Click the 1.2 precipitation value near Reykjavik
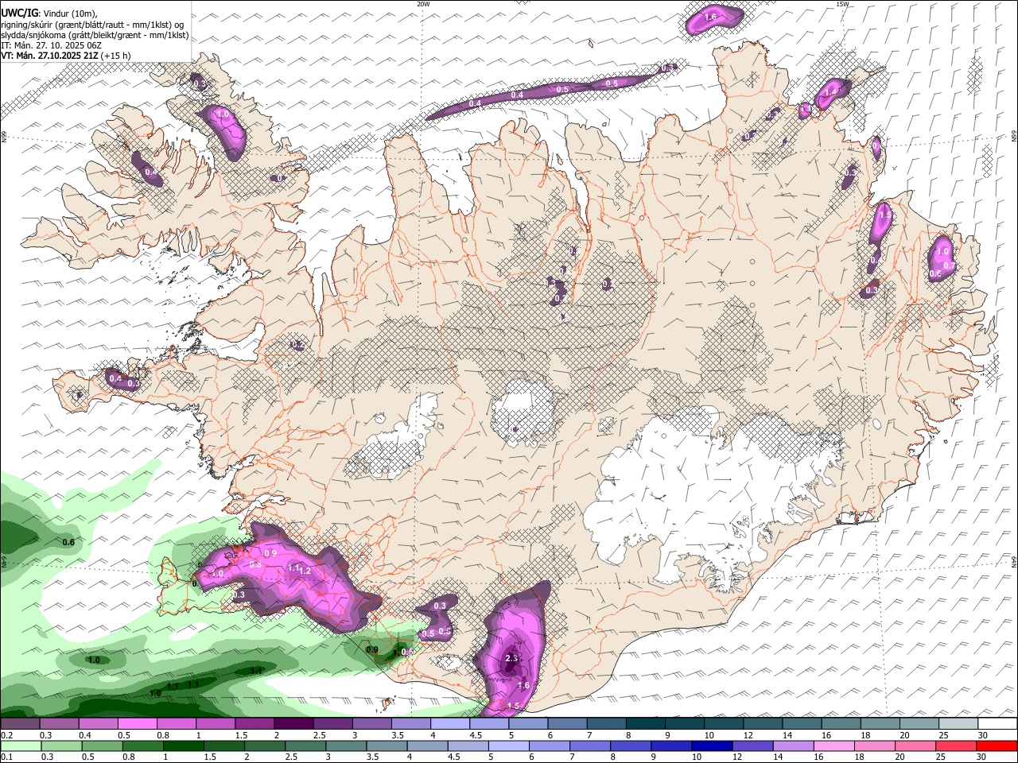This screenshot has height=763, width=1018. point(304,571)
